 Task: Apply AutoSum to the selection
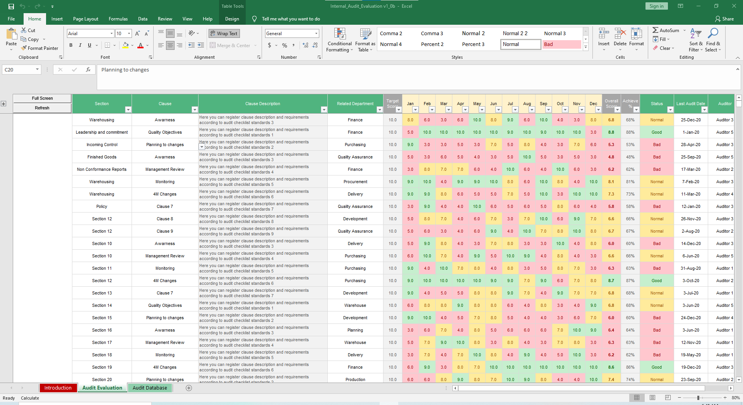point(666,30)
